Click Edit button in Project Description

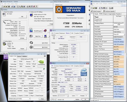point(22,16)
